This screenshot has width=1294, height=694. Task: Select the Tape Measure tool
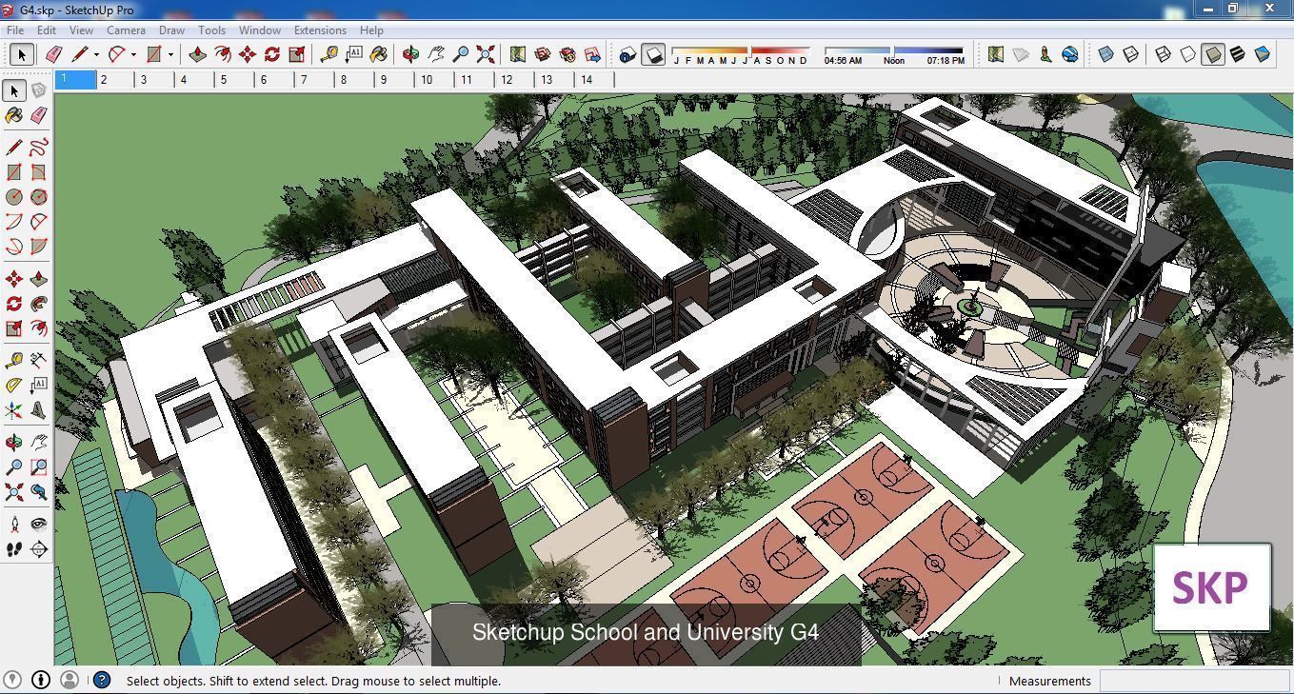[14, 359]
